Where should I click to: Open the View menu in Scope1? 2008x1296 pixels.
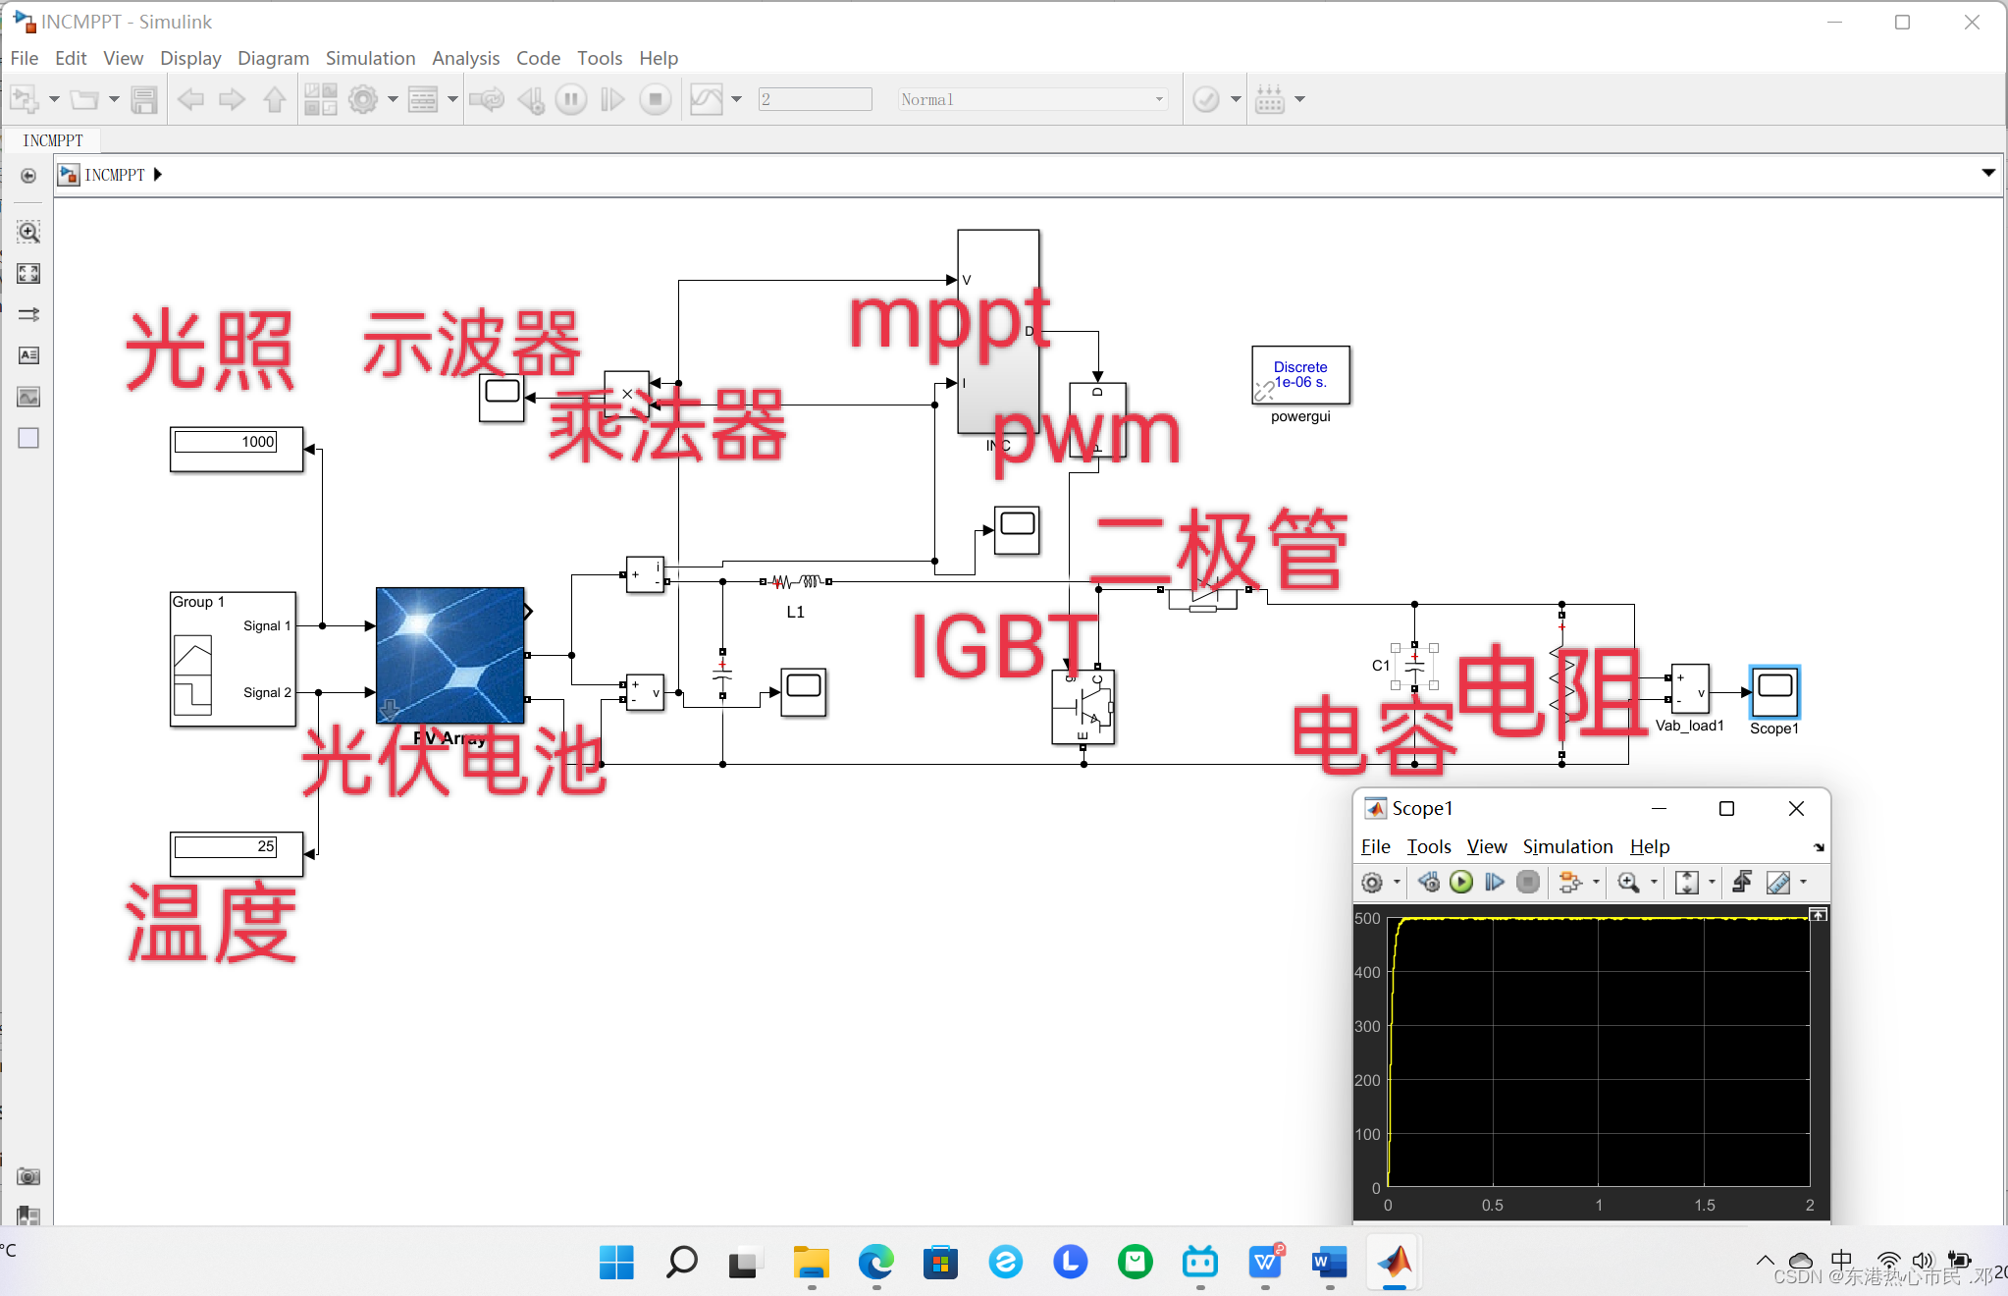click(x=1486, y=846)
